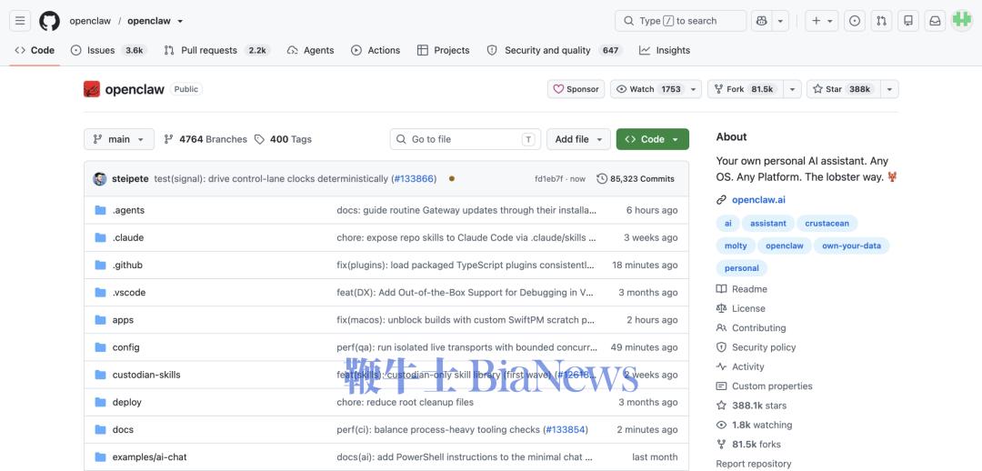Image resolution: width=982 pixels, height=471 pixels.
Task: Expand the Star lists dropdown arrow
Action: coord(889,89)
